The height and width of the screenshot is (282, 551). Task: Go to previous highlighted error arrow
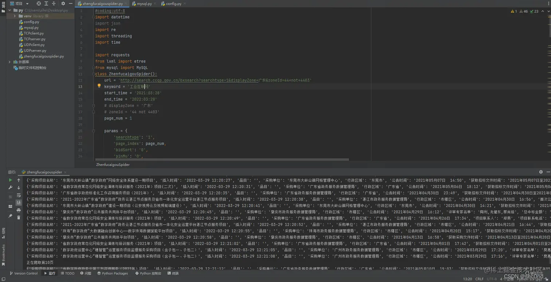click(543, 11)
